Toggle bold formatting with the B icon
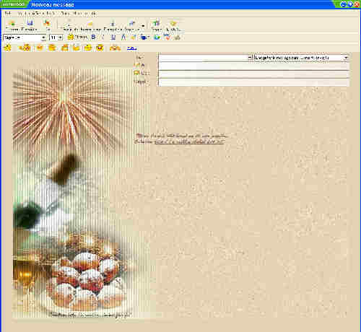Viewport: 361px width, 332px height. tap(94, 38)
